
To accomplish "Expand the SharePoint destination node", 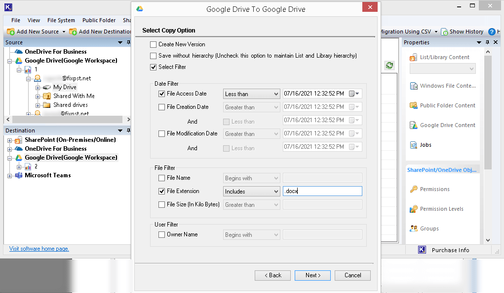I will pos(10,140).
